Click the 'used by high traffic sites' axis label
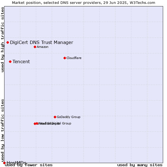This screenshot has width=167, height=167. coord(3,40)
